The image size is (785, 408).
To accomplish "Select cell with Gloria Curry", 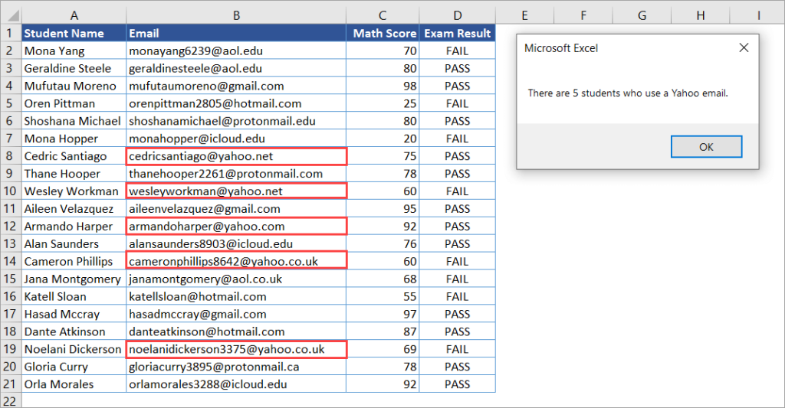I will [x=74, y=367].
